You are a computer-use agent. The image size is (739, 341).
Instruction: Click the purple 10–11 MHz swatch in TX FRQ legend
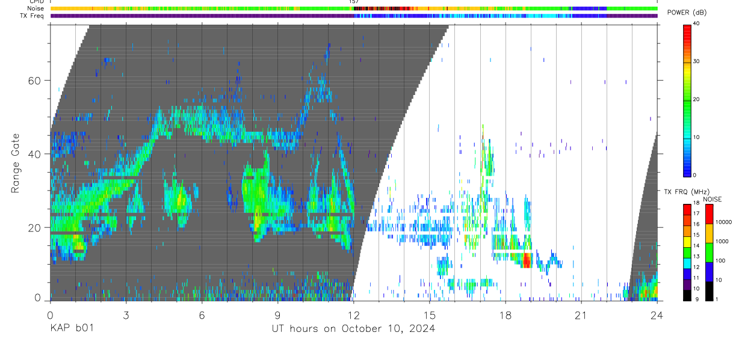pos(687,284)
